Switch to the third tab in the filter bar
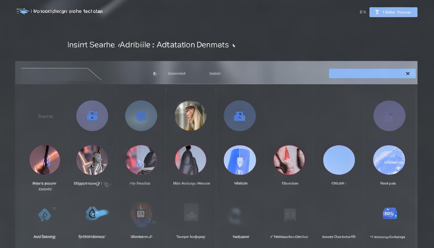434x248 pixels. 215,74
